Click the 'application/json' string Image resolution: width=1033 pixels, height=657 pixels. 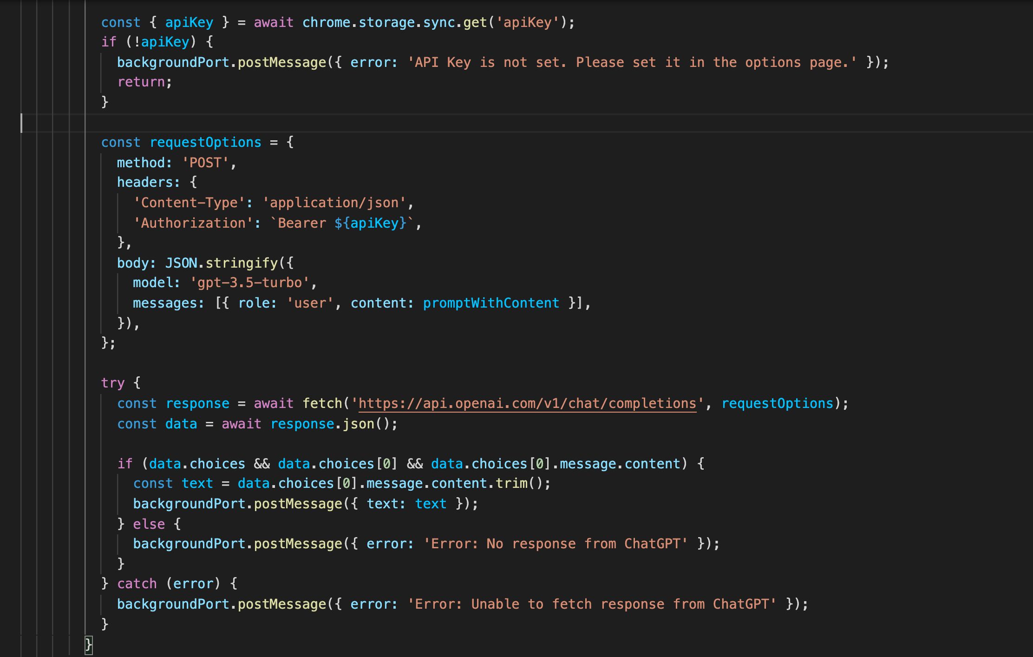(x=334, y=203)
